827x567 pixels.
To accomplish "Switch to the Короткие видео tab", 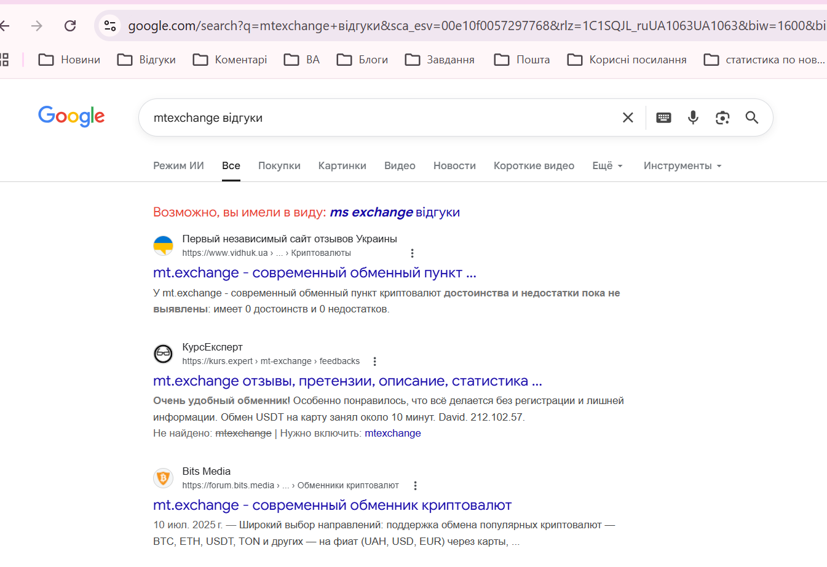I will click(534, 165).
